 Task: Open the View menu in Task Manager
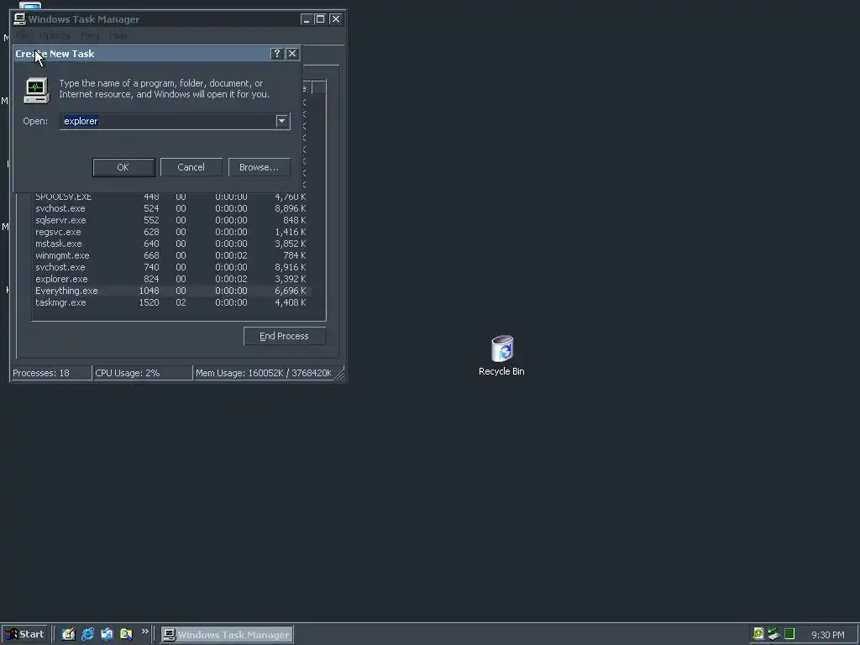click(x=90, y=35)
